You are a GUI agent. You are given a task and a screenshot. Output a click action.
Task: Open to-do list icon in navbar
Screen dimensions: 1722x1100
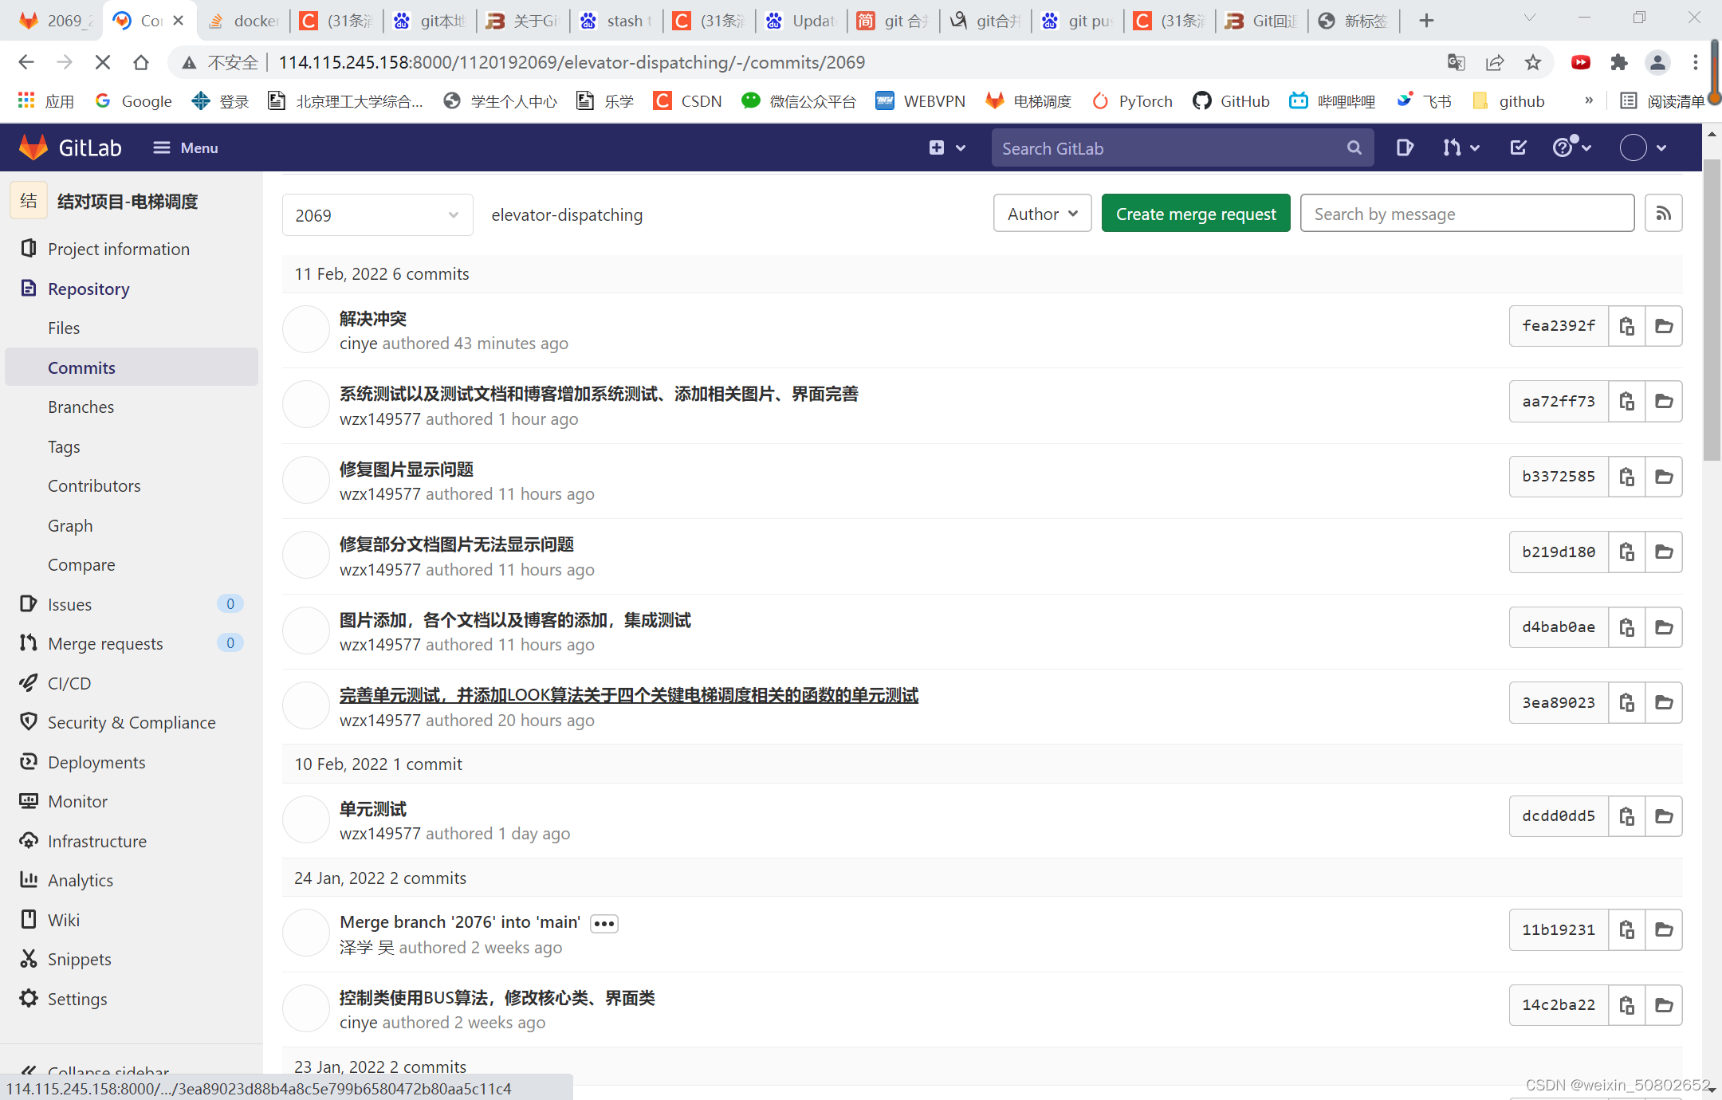pyautogui.click(x=1518, y=147)
